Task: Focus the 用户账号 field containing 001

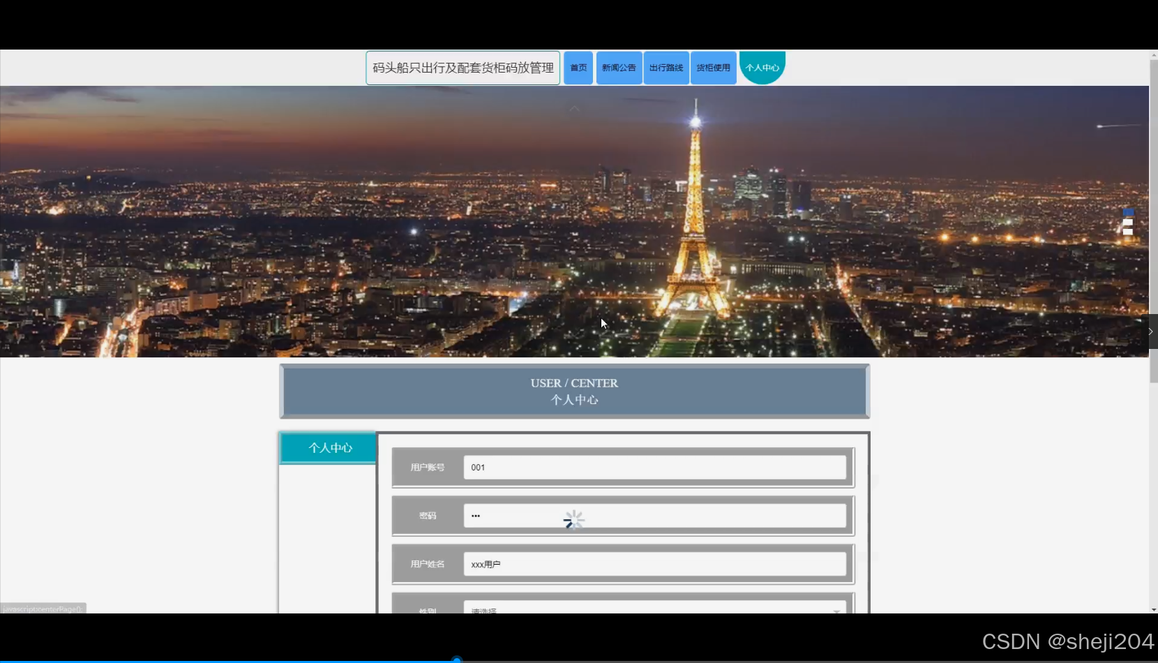Action: [654, 468]
